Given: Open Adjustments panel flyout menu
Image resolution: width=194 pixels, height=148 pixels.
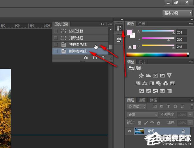Looking at the screenshot, I should pyautogui.click(x=191, y=62).
